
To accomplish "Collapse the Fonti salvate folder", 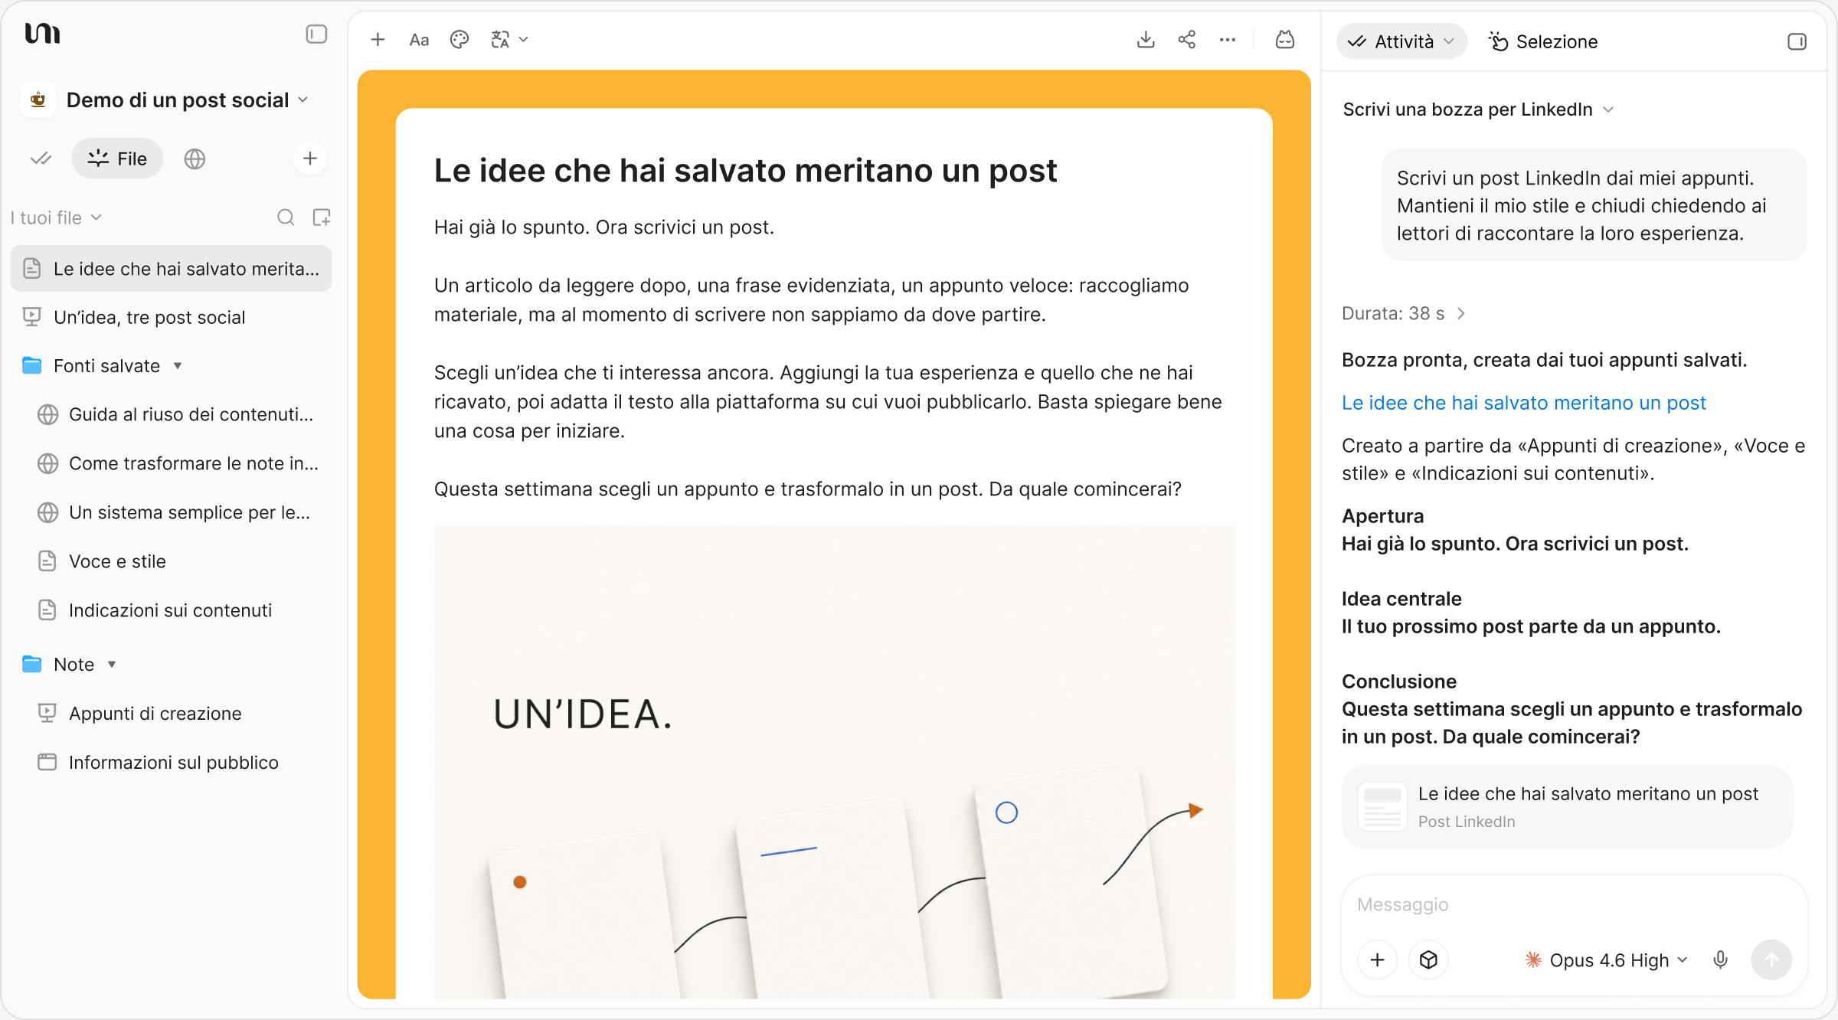I will [x=178, y=366].
